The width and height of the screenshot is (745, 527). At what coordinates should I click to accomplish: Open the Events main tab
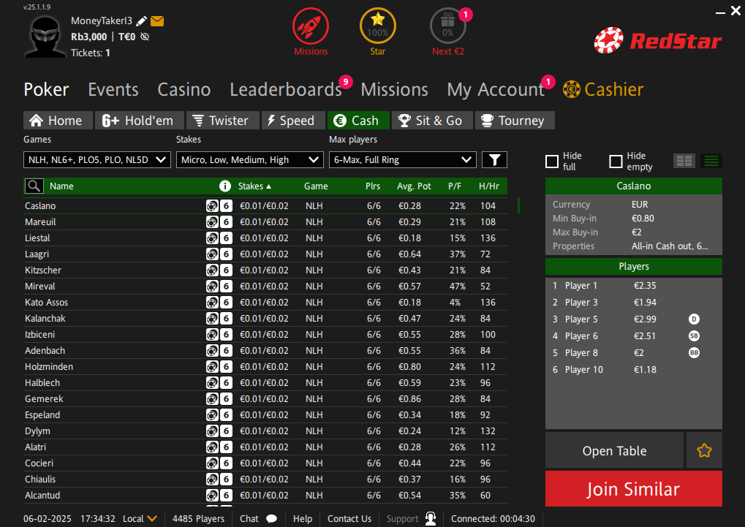[113, 89]
